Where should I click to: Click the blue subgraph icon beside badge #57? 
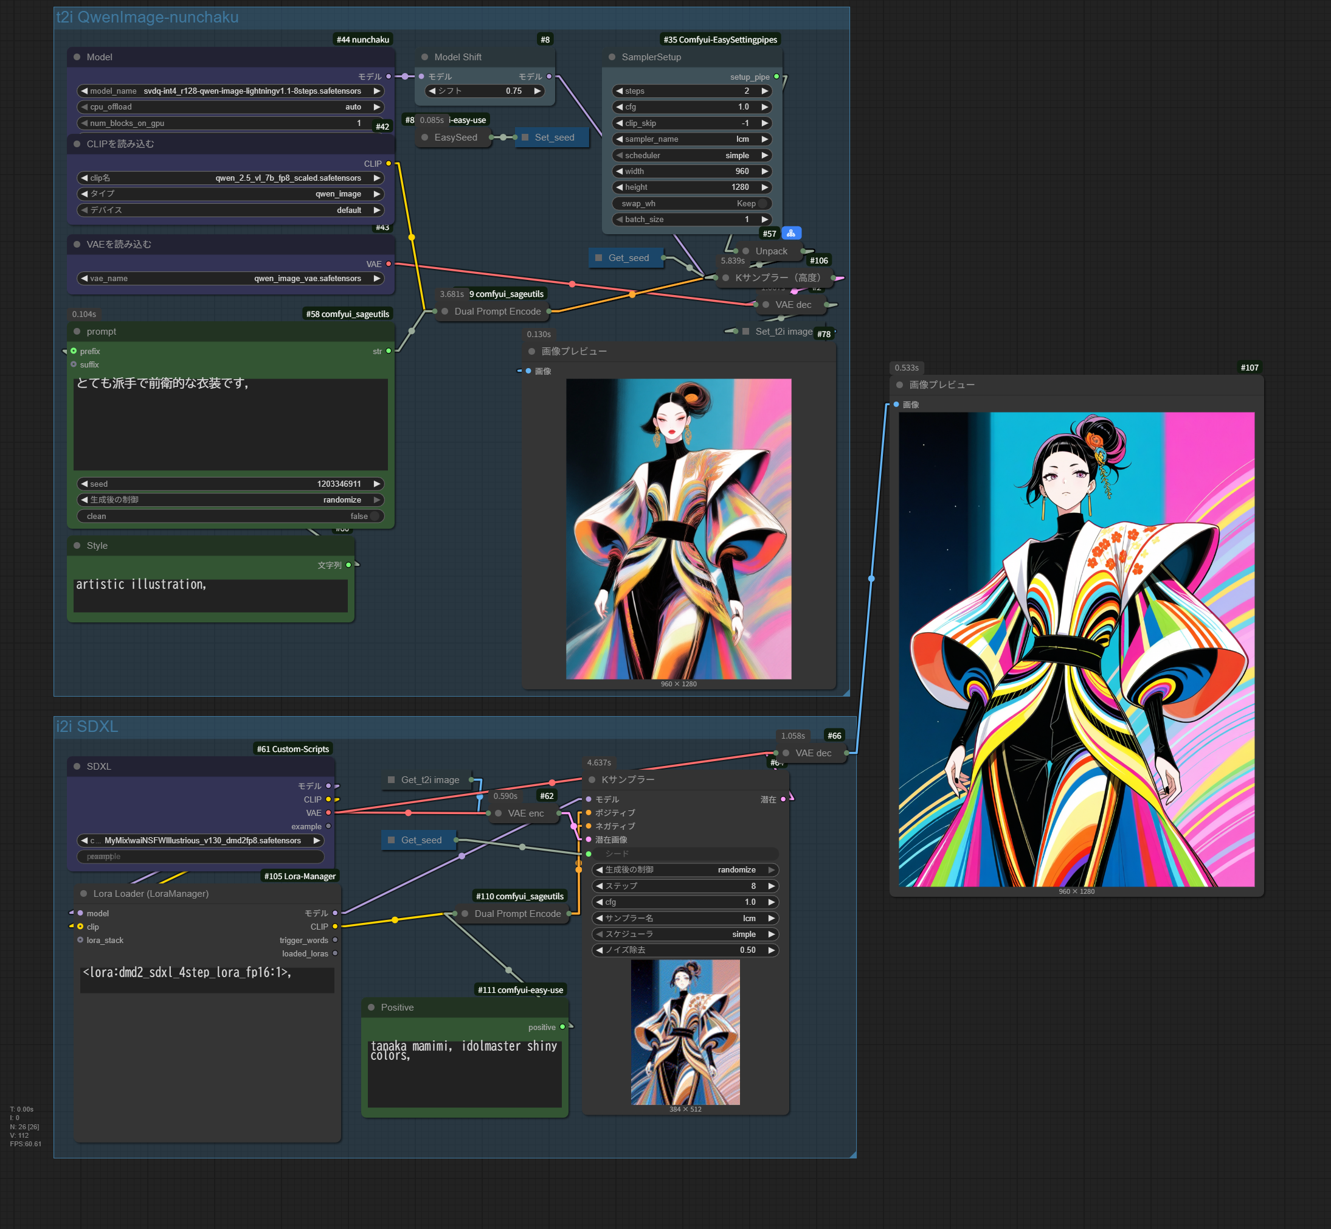tap(791, 234)
